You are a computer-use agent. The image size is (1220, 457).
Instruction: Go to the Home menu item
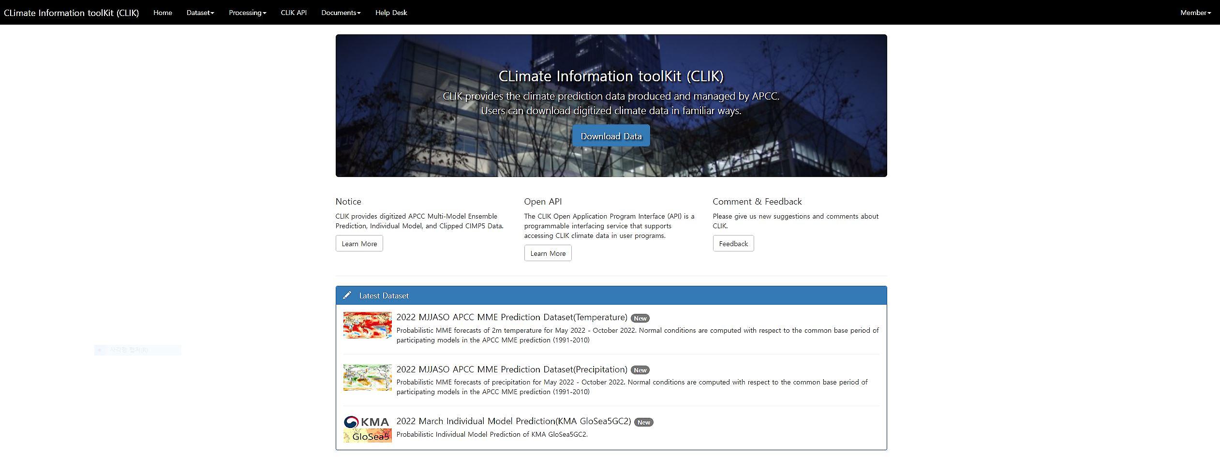click(x=163, y=13)
